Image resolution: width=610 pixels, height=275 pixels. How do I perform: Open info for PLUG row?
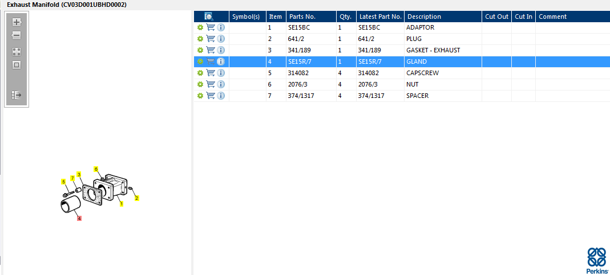221,39
